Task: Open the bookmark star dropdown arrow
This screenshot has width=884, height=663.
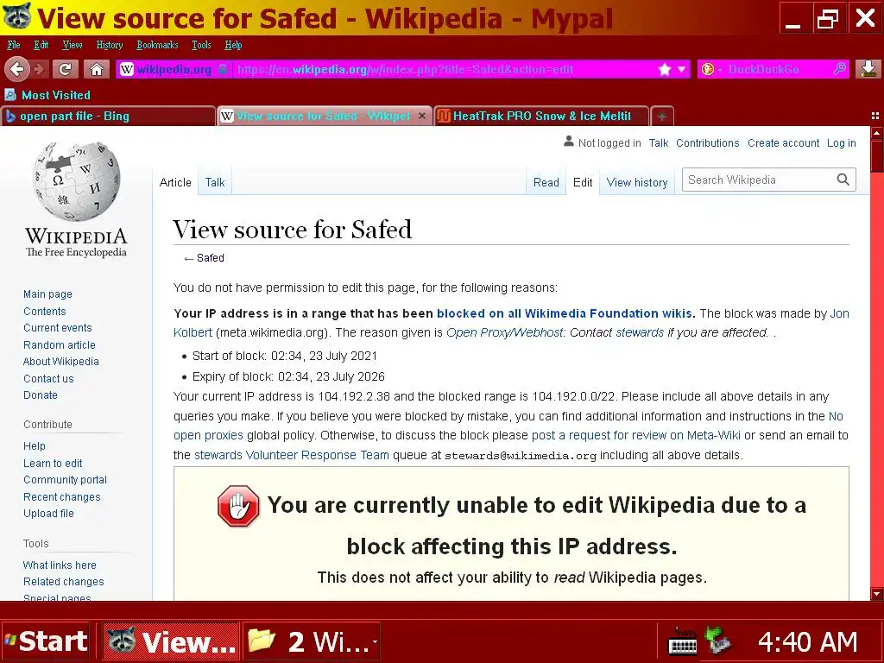Action: pos(682,69)
